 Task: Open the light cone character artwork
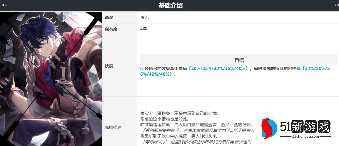pos(51,79)
